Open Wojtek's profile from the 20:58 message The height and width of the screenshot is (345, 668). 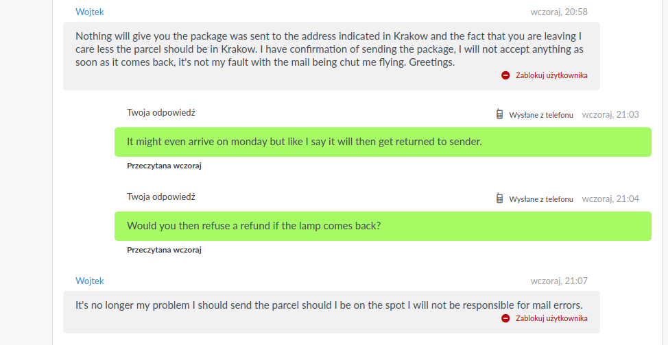pyautogui.click(x=89, y=12)
